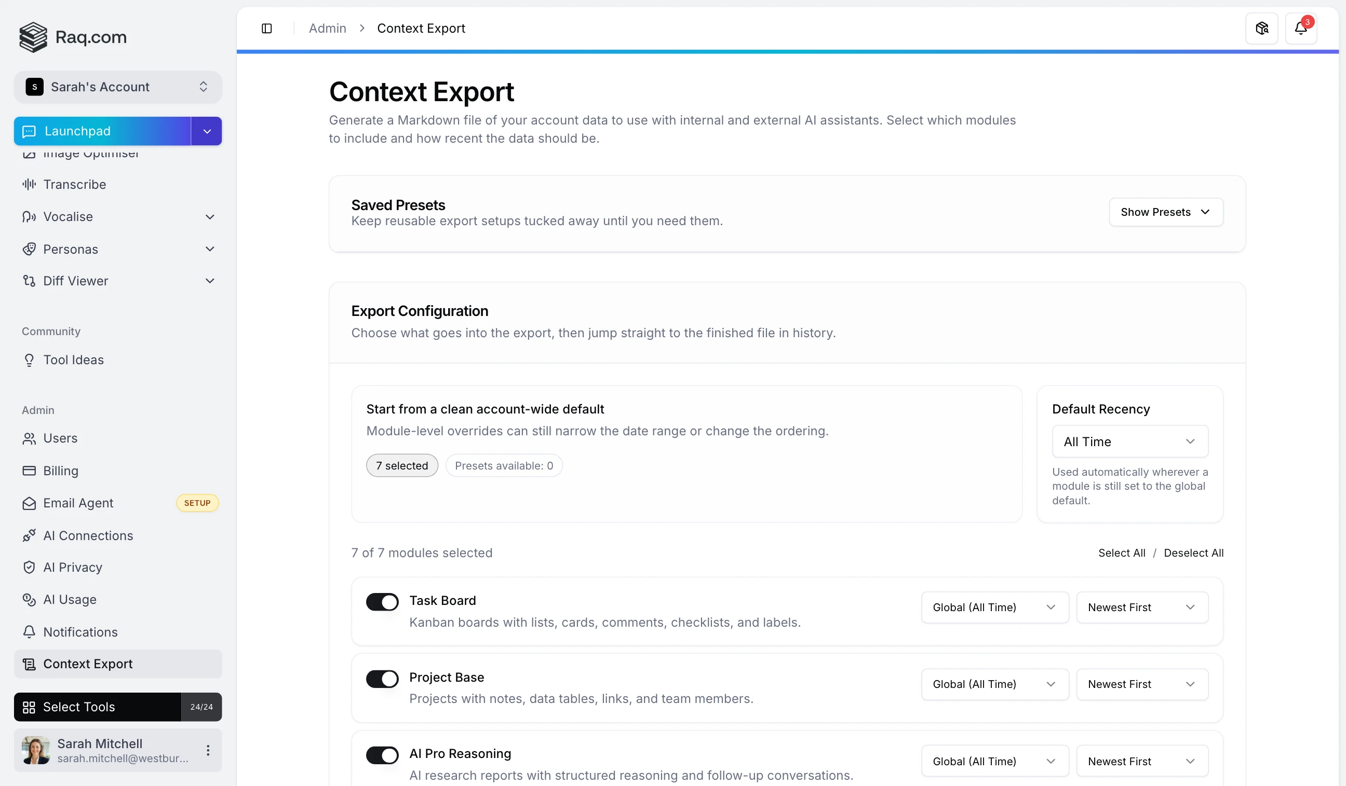Open the notifications bell with badge
This screenshot has width=1346, height=786.
click(1302, 27)
